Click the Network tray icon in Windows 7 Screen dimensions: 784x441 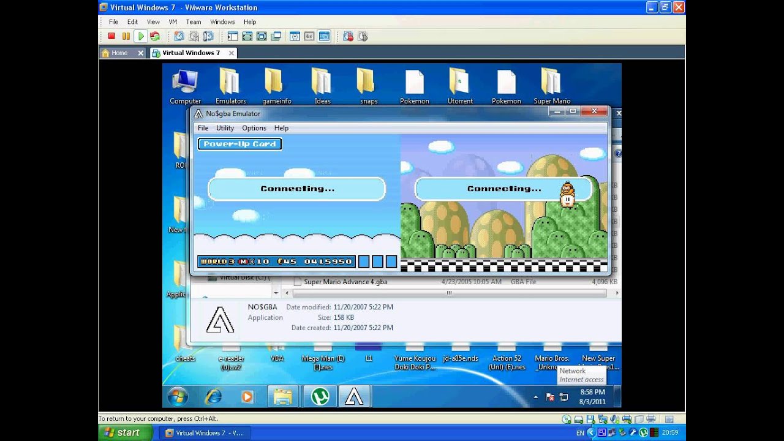pyautogui.click(x=563, y=397)
